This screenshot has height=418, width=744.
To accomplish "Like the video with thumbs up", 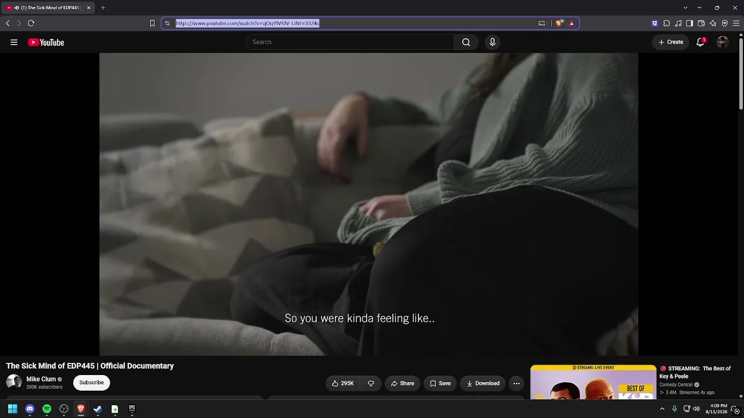I will click(342, 383).
